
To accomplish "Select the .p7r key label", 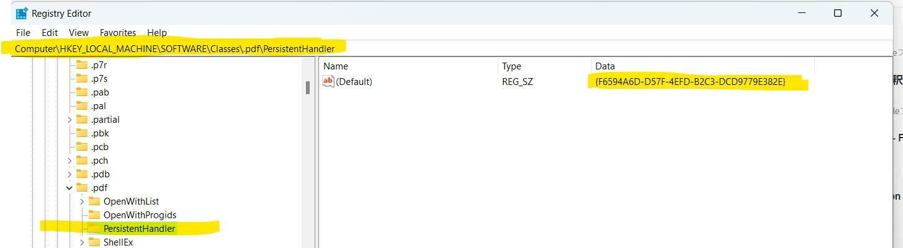I will pyautogui.click(x=99, y=65).
